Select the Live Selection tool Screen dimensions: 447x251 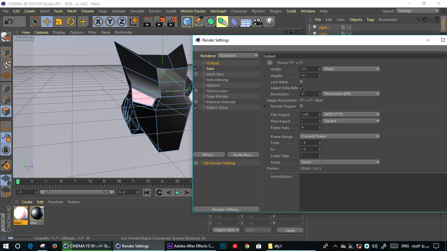pos(35,22)
